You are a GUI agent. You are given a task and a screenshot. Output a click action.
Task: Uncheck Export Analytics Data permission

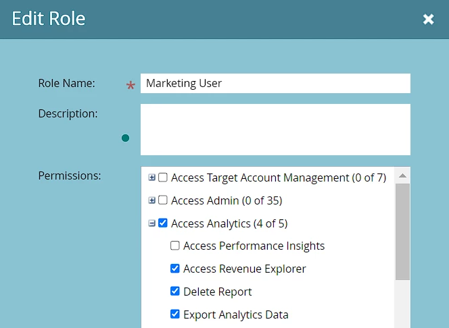[175, 315]
